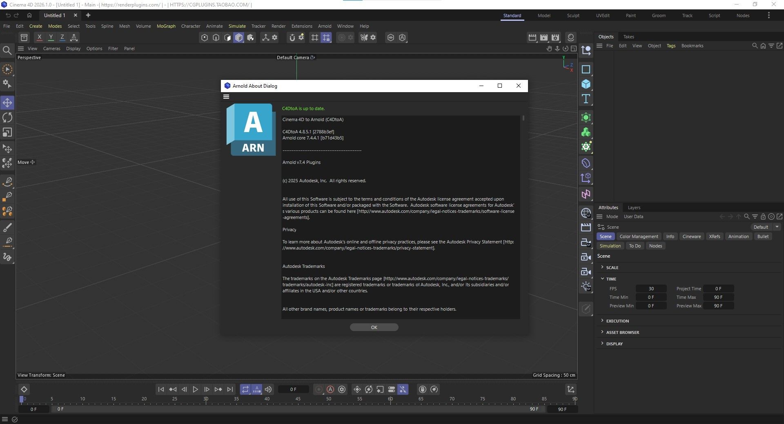
Task: Open the Text object tool in the right sidebar
Action: [586, 98]
